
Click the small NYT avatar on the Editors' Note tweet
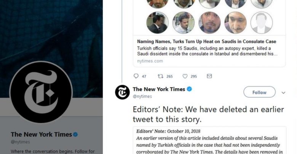(x=122, y=92)
